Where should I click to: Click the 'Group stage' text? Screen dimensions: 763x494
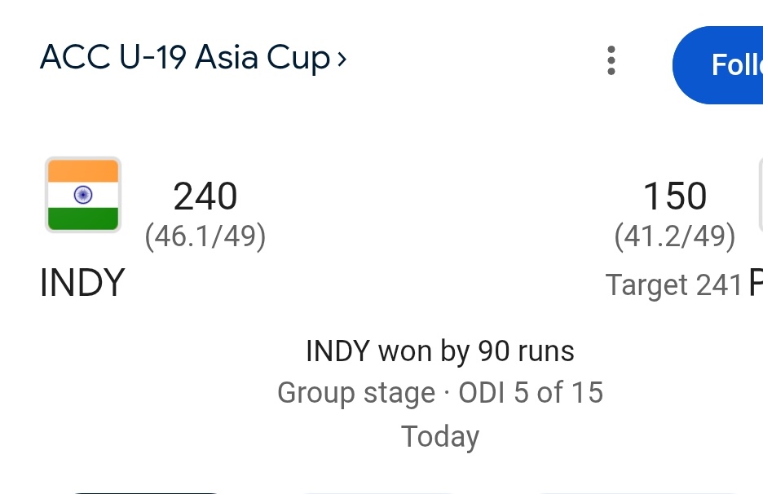(x=356, y=393)
